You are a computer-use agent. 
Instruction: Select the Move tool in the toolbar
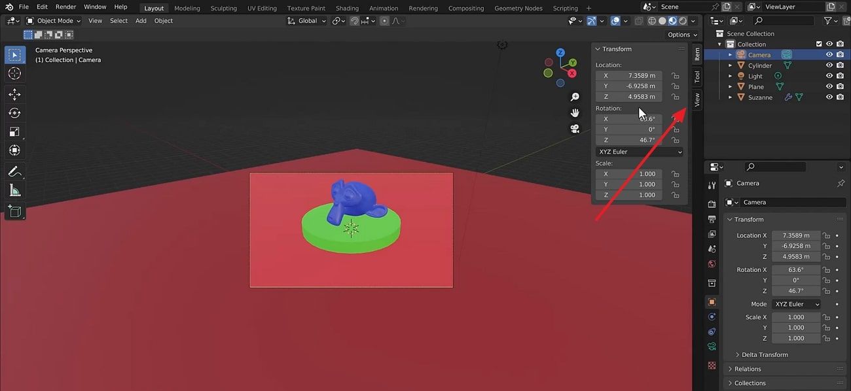(x=14, y=94)
